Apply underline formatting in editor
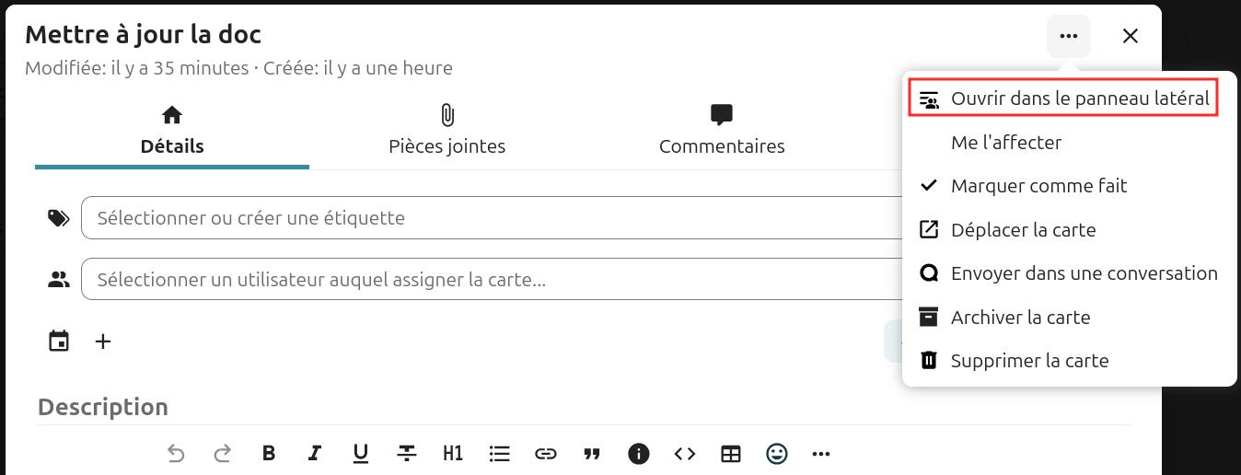Image resolution: width=1241 pixels, height=475 pixels. (361, 453)
